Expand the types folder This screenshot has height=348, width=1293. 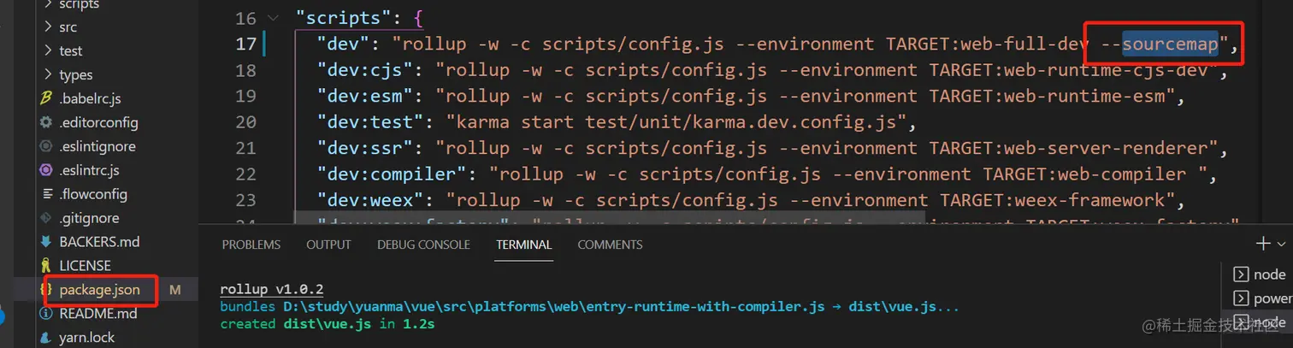48,74
